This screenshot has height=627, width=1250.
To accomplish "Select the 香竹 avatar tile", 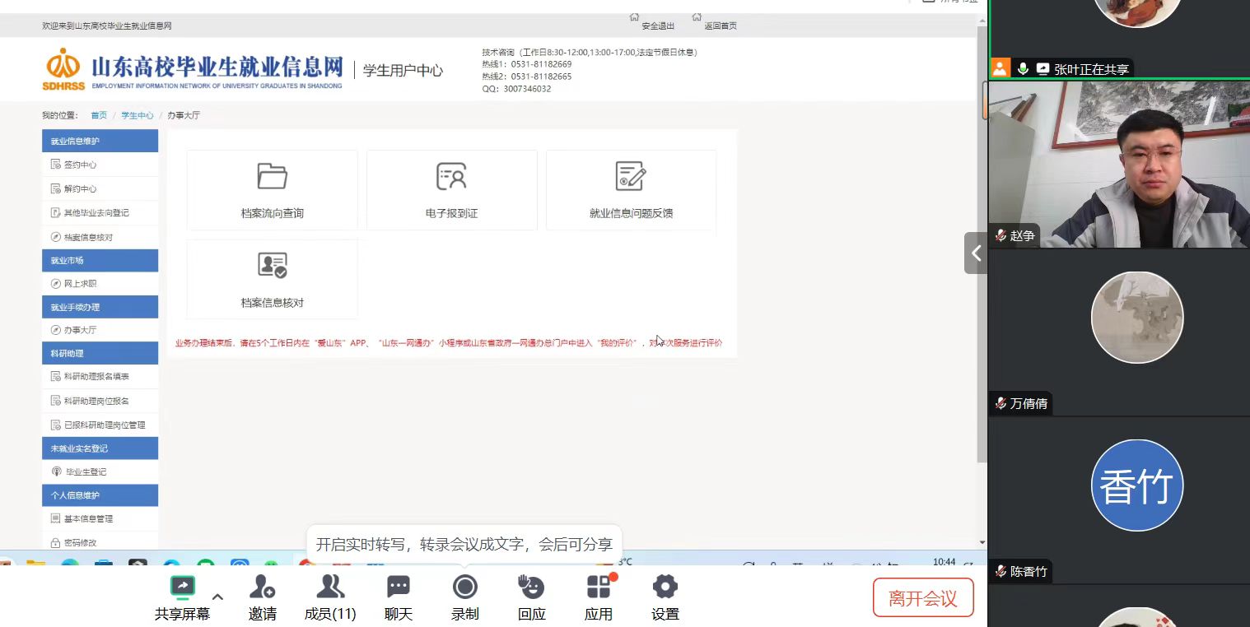I will coord(1137,485).
